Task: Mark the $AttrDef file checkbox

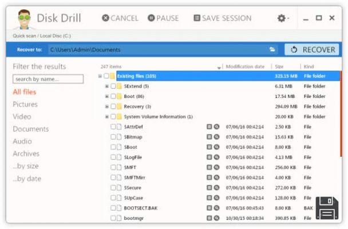Action: (113, 127)
